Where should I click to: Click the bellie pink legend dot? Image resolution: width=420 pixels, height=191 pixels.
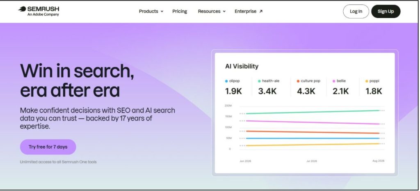click(334, 81)
